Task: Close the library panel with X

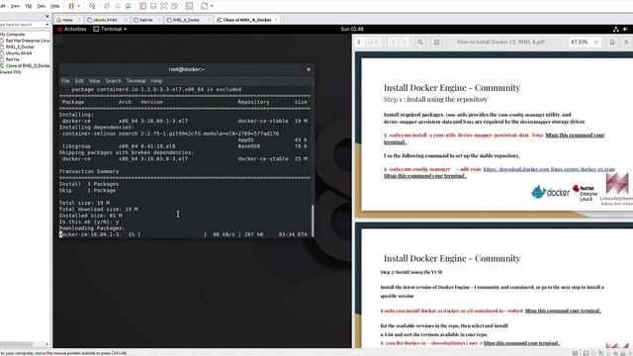Action: point(47,17)
